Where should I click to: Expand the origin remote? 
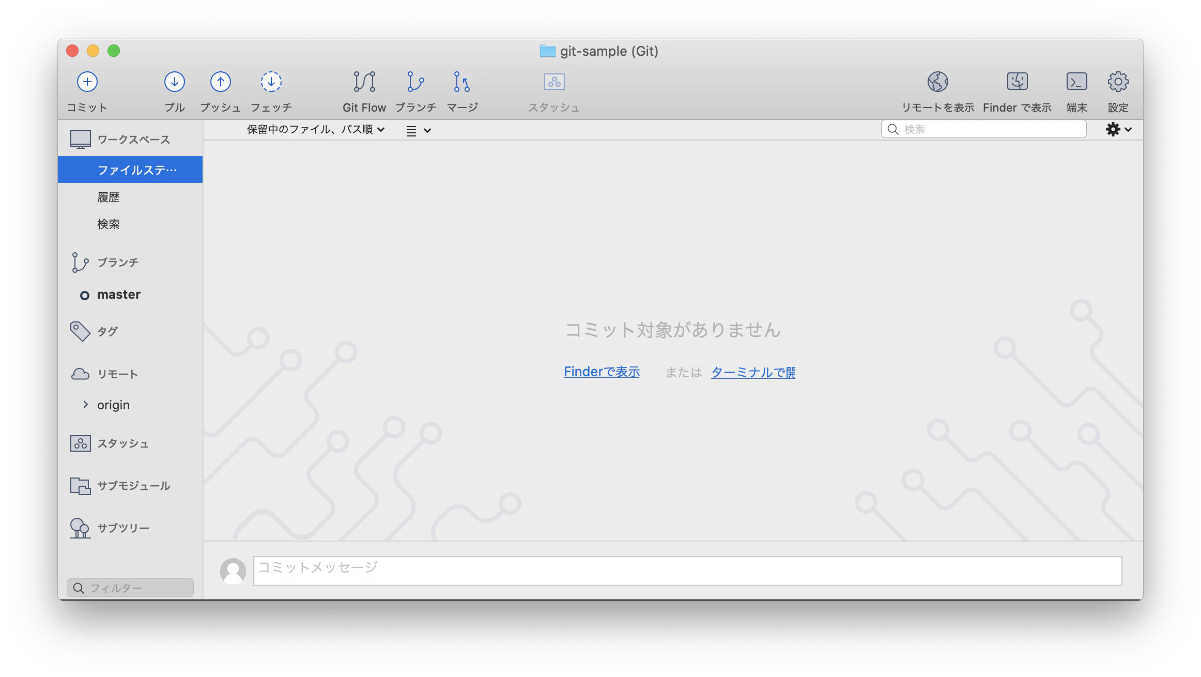coord(86,405)
